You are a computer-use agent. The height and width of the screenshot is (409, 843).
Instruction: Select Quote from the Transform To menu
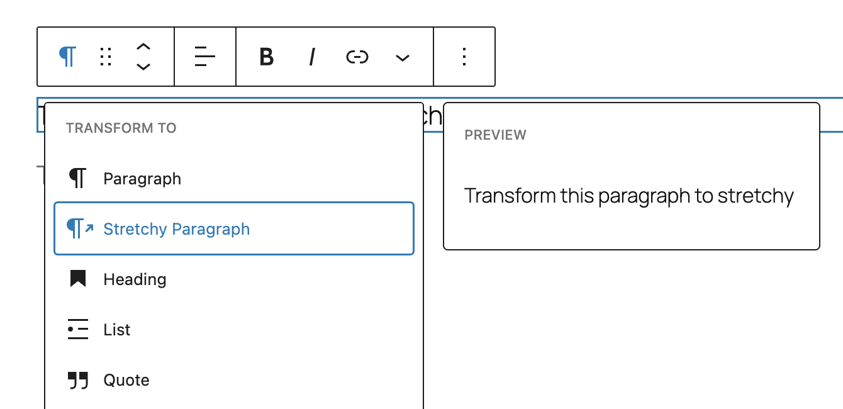click(126, 379)
